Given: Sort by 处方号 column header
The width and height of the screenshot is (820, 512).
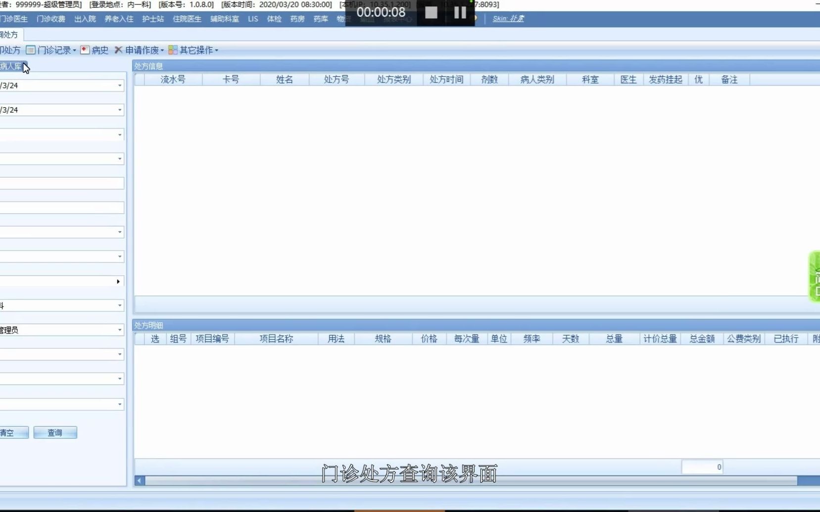Looking at the screenshot, I should click(x=337, y=80).
